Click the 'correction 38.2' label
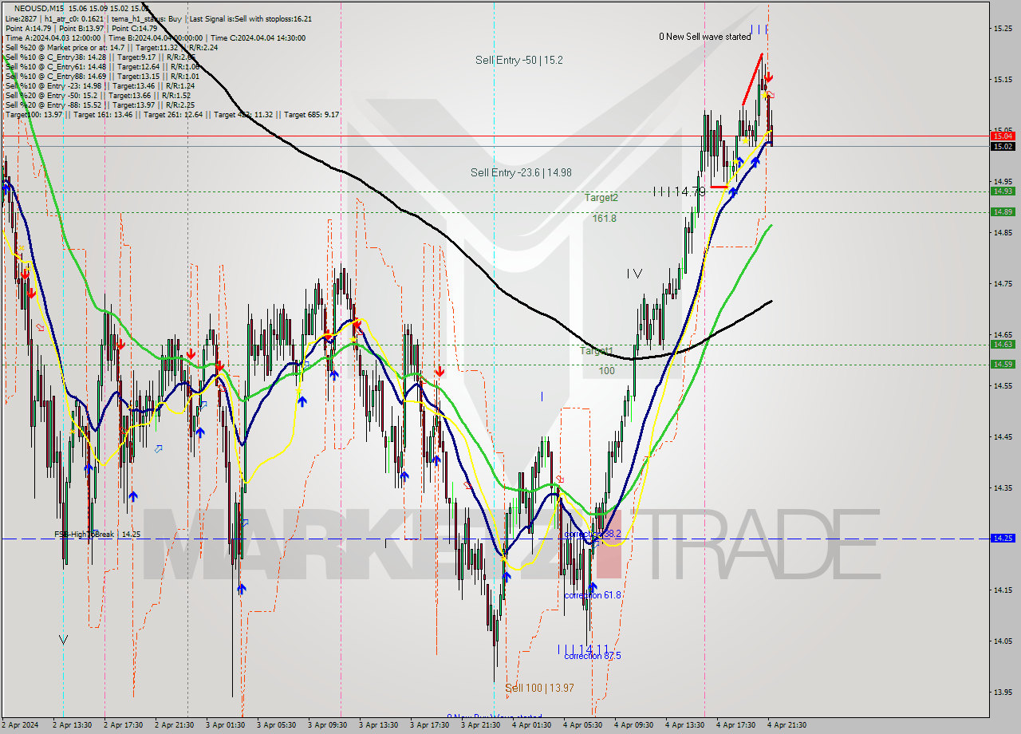Viewport: 1021px width, 734px height. [x=592, y=534]
